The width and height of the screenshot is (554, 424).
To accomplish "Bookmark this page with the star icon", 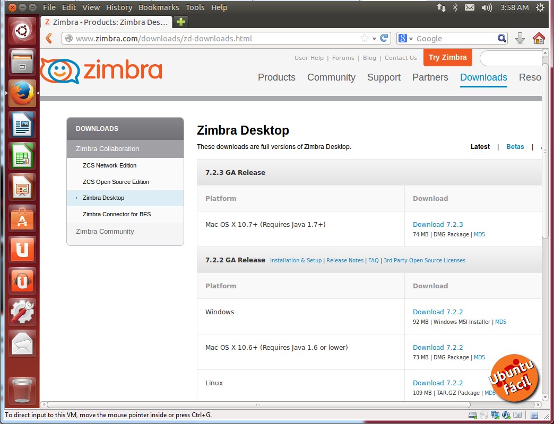I will (364, 38).
